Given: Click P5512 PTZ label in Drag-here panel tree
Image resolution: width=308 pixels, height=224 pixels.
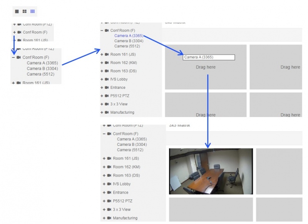Looking at the screenshot, I should (x=120, y=96).
